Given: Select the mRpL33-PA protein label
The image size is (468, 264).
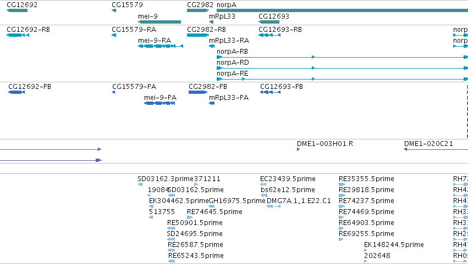Looking at the screenshot, I should point(229,98).
